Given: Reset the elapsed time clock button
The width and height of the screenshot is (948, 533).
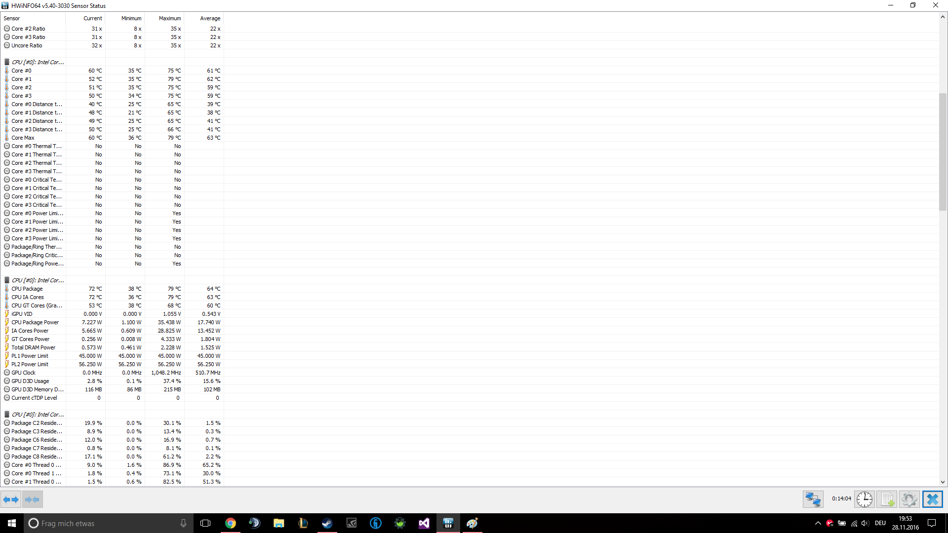Looking at the screenshot, I should 865,499.
